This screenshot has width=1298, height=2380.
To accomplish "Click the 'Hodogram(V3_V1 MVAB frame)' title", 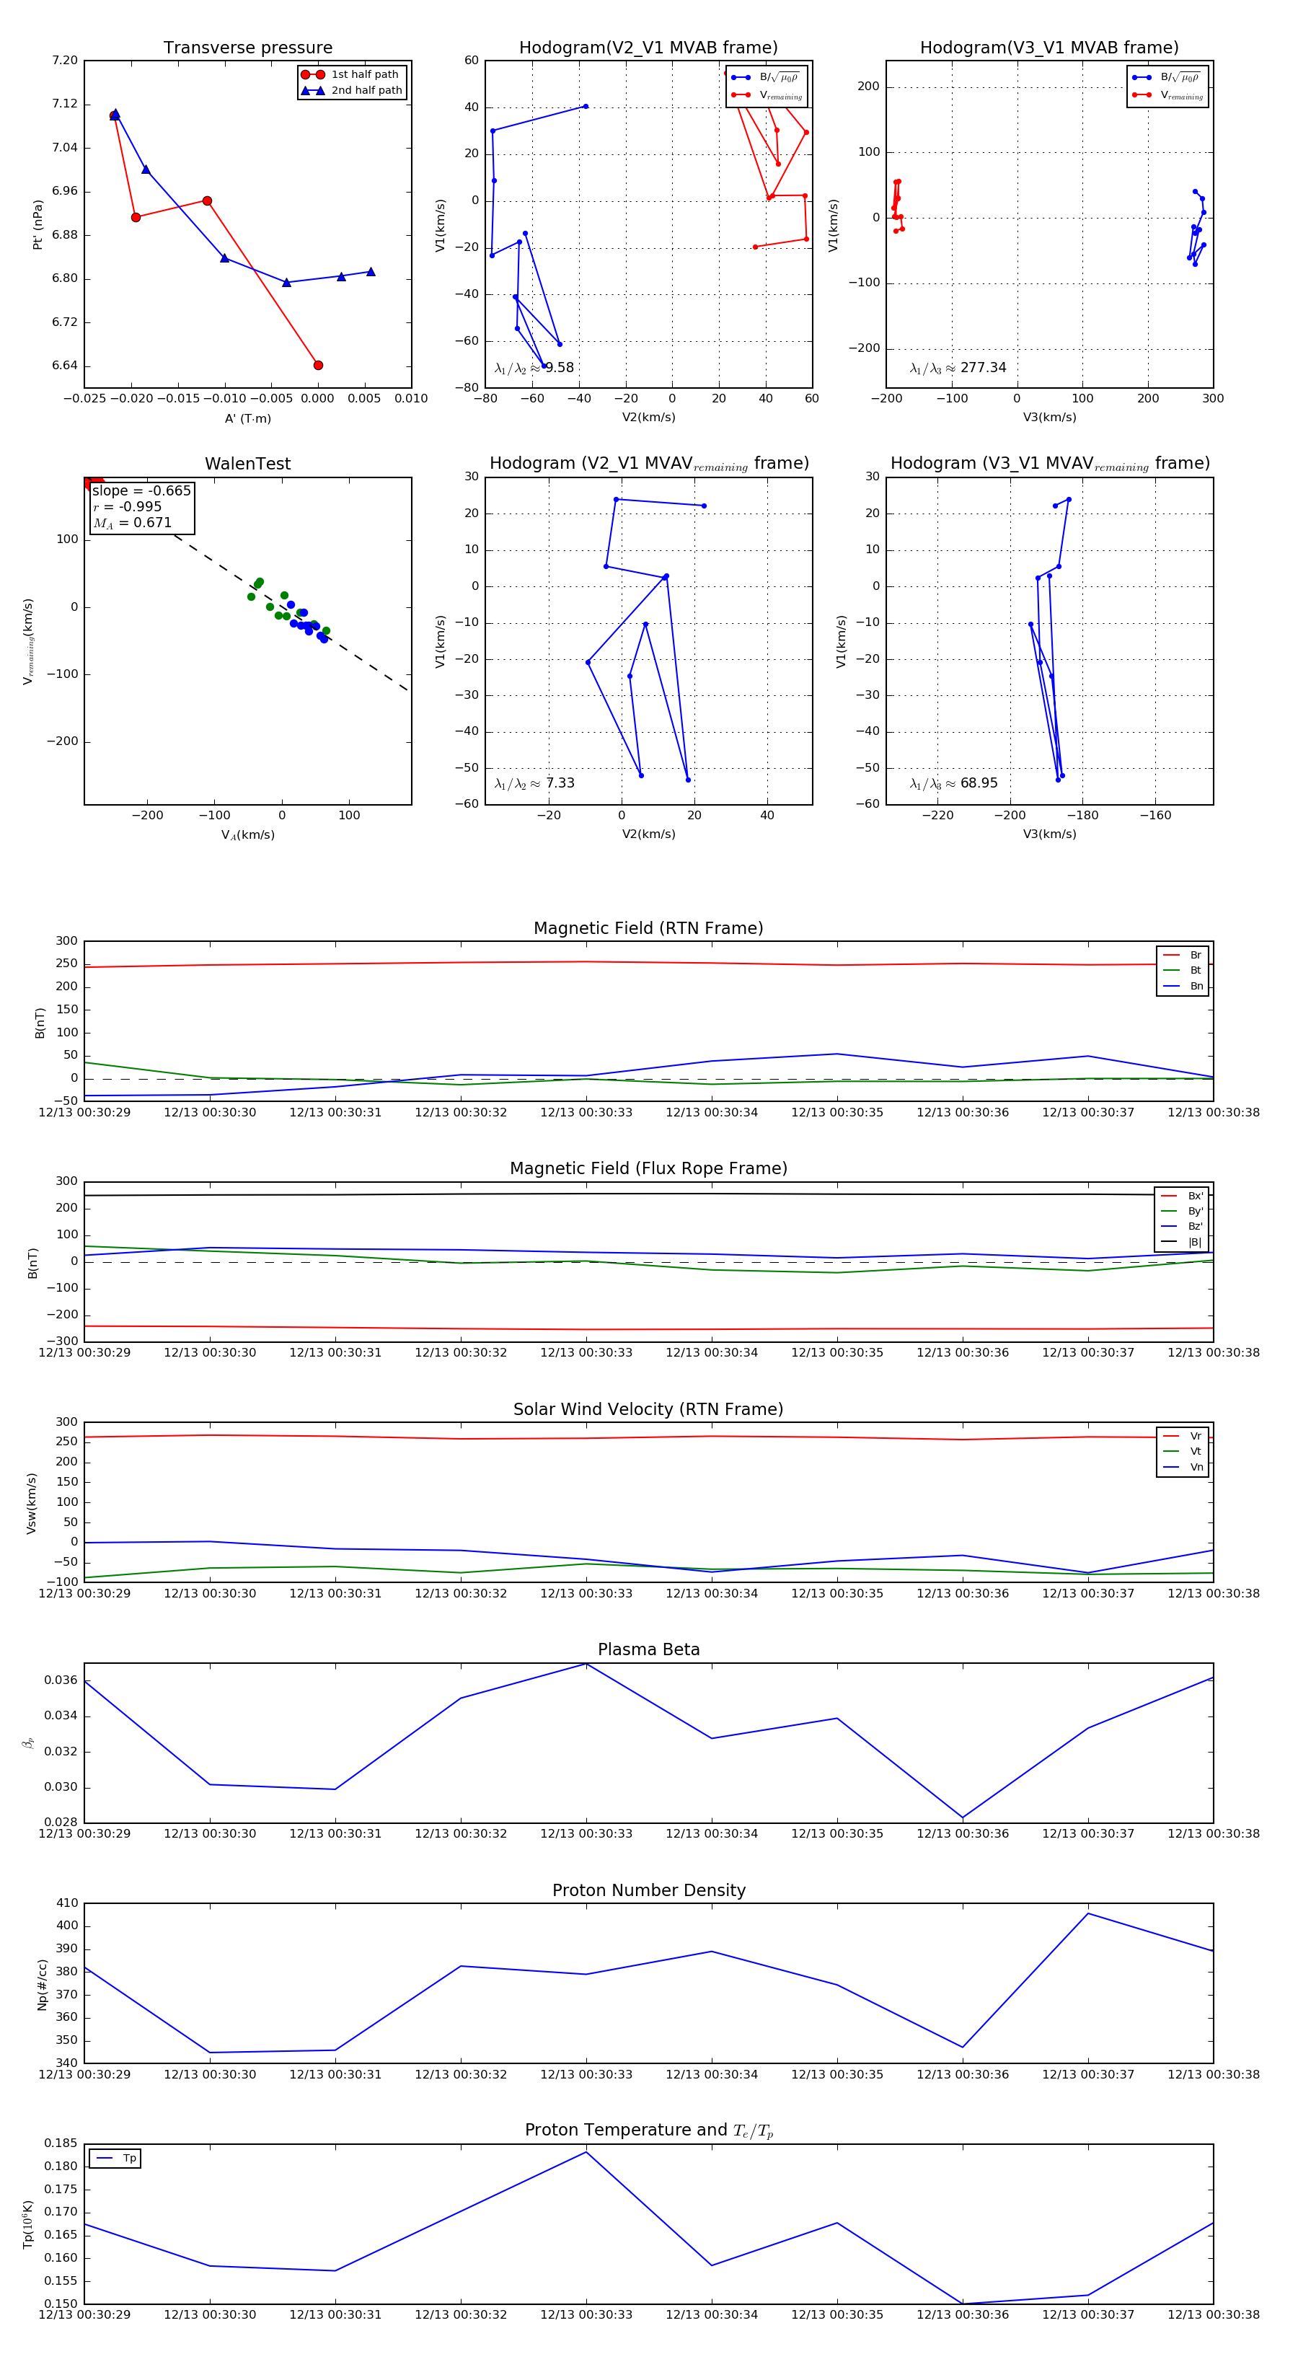I will click(1049, 48).
